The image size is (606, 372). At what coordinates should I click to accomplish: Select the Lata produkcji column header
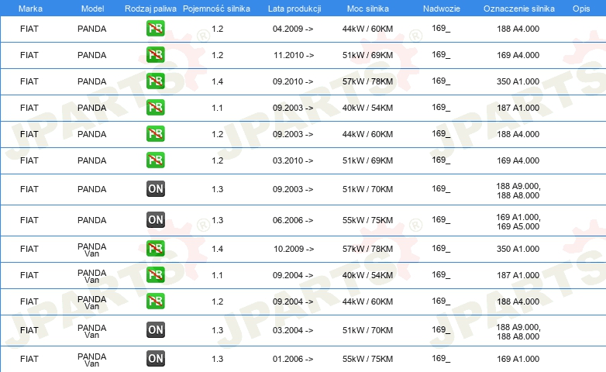[x=294, y=9]
